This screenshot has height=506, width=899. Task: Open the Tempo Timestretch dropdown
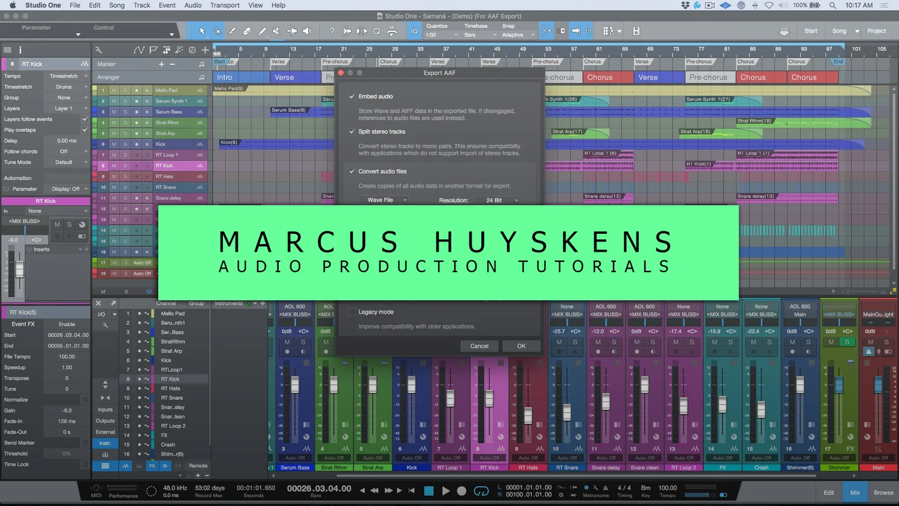pyautogui.click(x=67, y=76)
